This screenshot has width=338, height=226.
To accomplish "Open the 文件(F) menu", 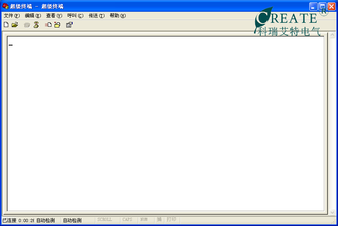I will point(12,16).
